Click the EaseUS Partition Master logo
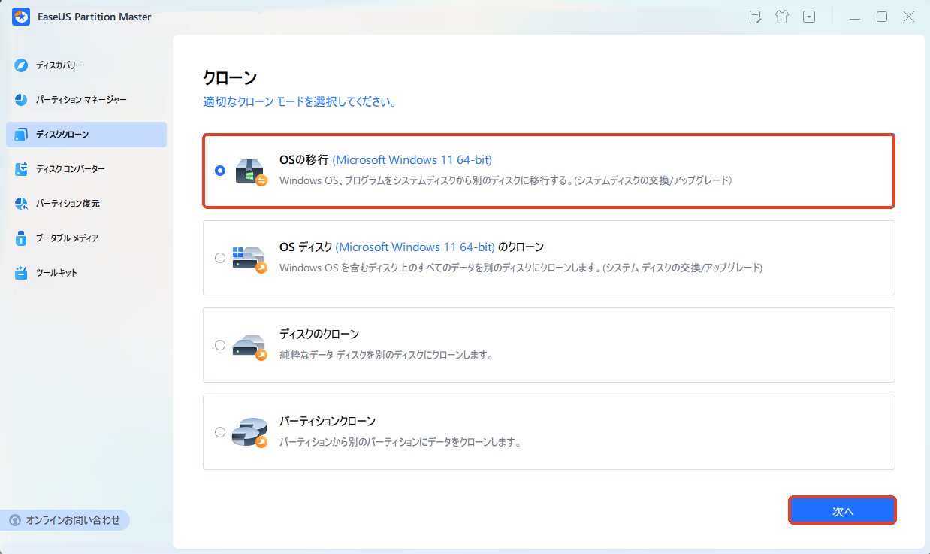930x554 pixels. pyautogui.click(x=20, y=17)
